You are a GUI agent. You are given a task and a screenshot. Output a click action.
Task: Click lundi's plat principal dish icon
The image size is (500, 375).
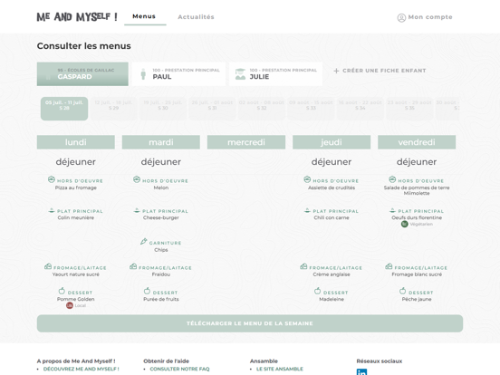pyautogui.click(x=52, y=210)
